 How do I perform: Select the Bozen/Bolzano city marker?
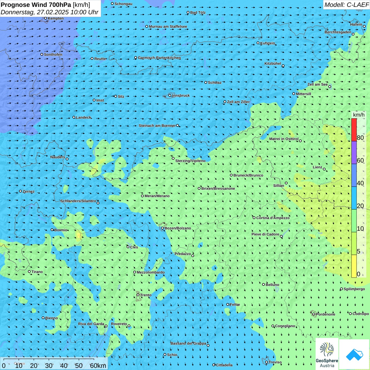point(163,228)
